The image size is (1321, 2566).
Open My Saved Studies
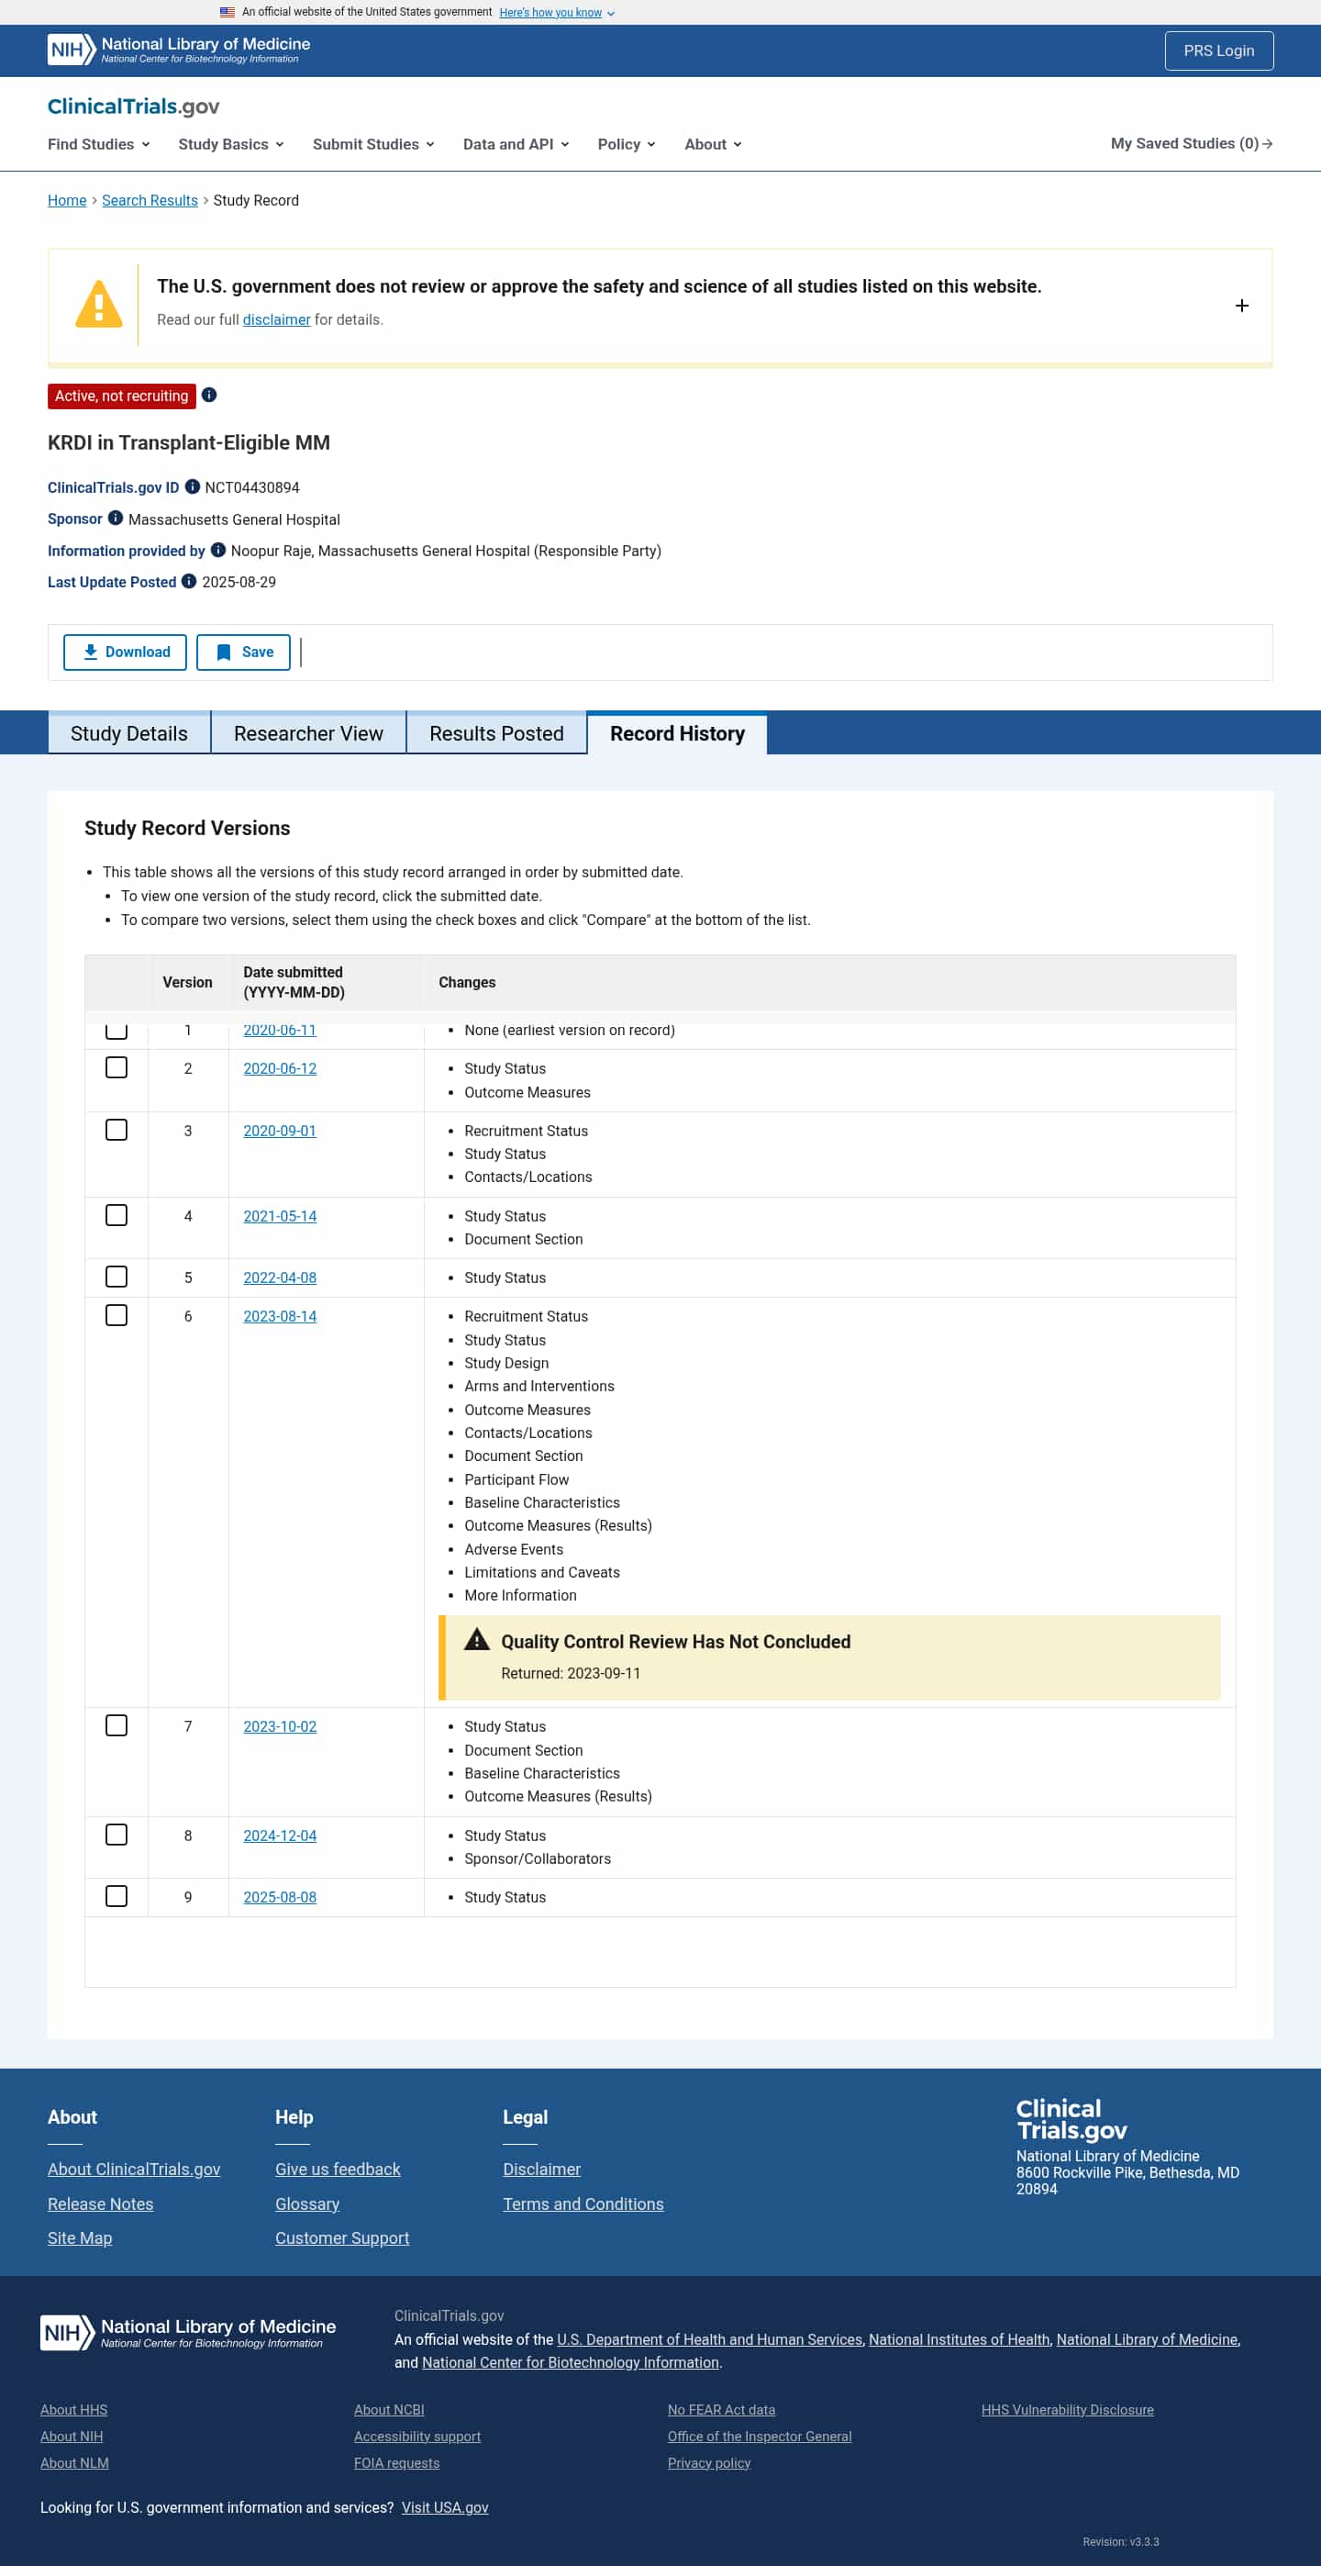pos(1192,143)
